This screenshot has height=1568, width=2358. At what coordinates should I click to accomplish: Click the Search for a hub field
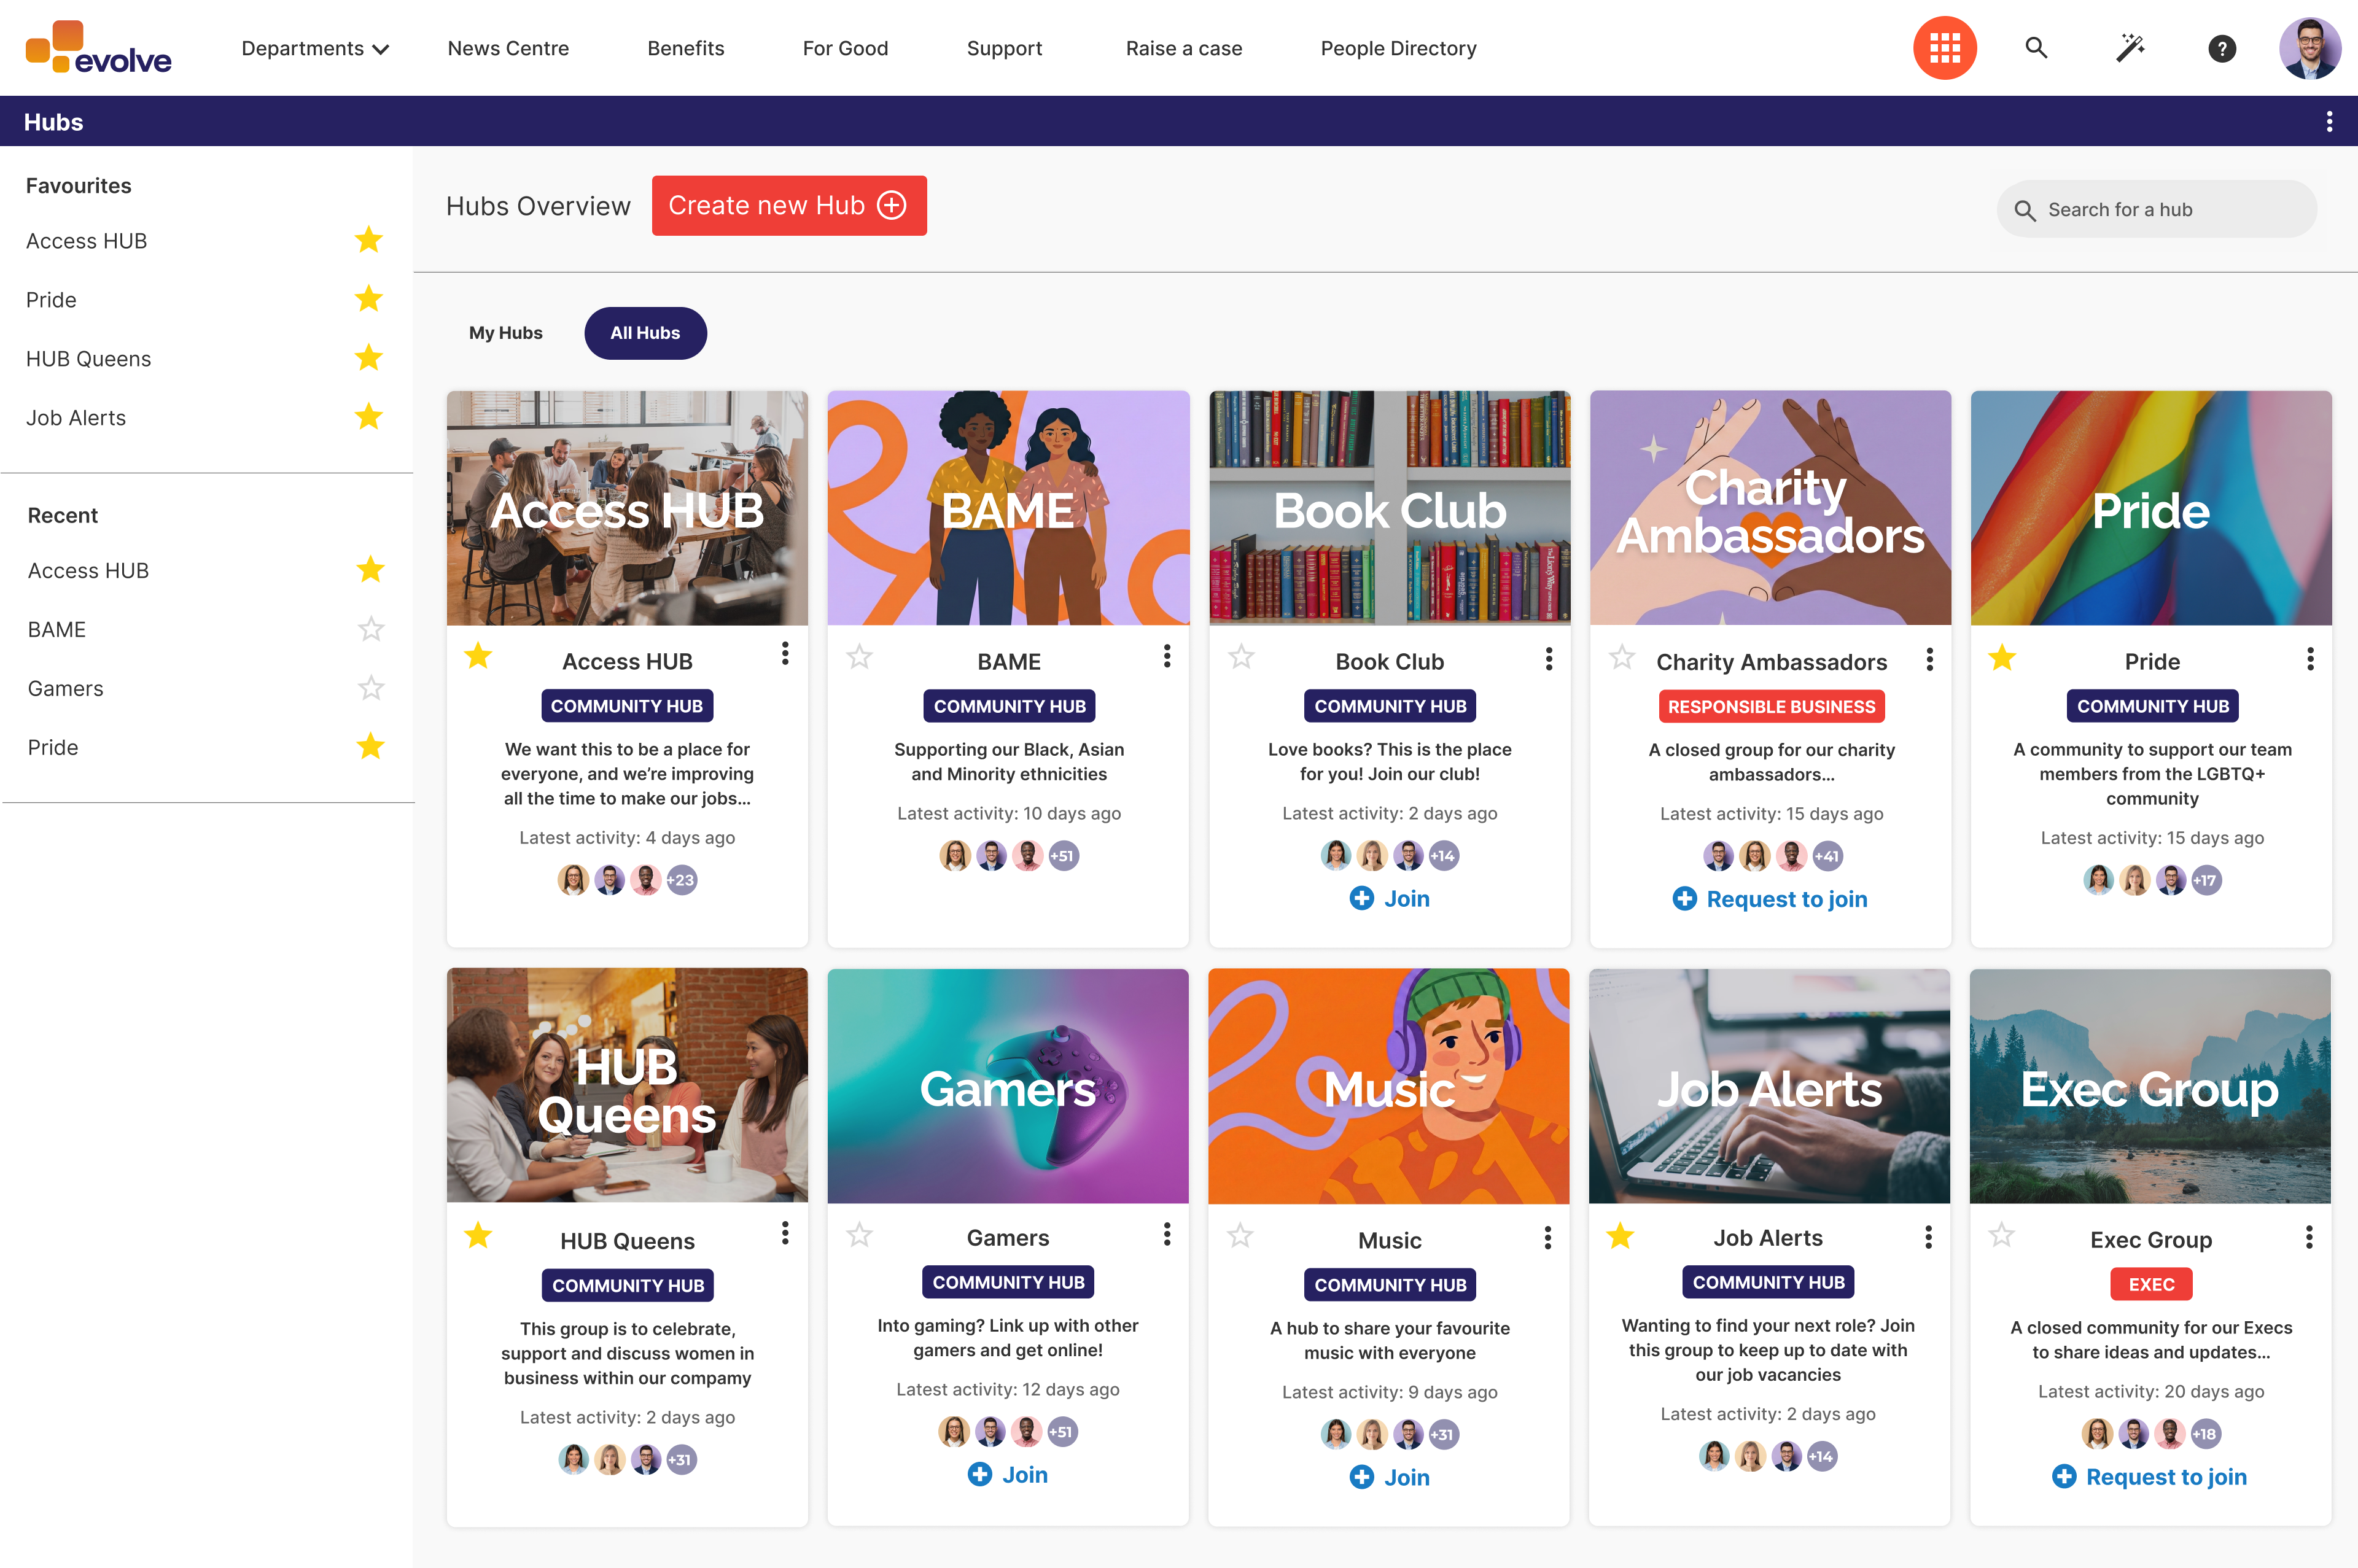click(2157, 210)
